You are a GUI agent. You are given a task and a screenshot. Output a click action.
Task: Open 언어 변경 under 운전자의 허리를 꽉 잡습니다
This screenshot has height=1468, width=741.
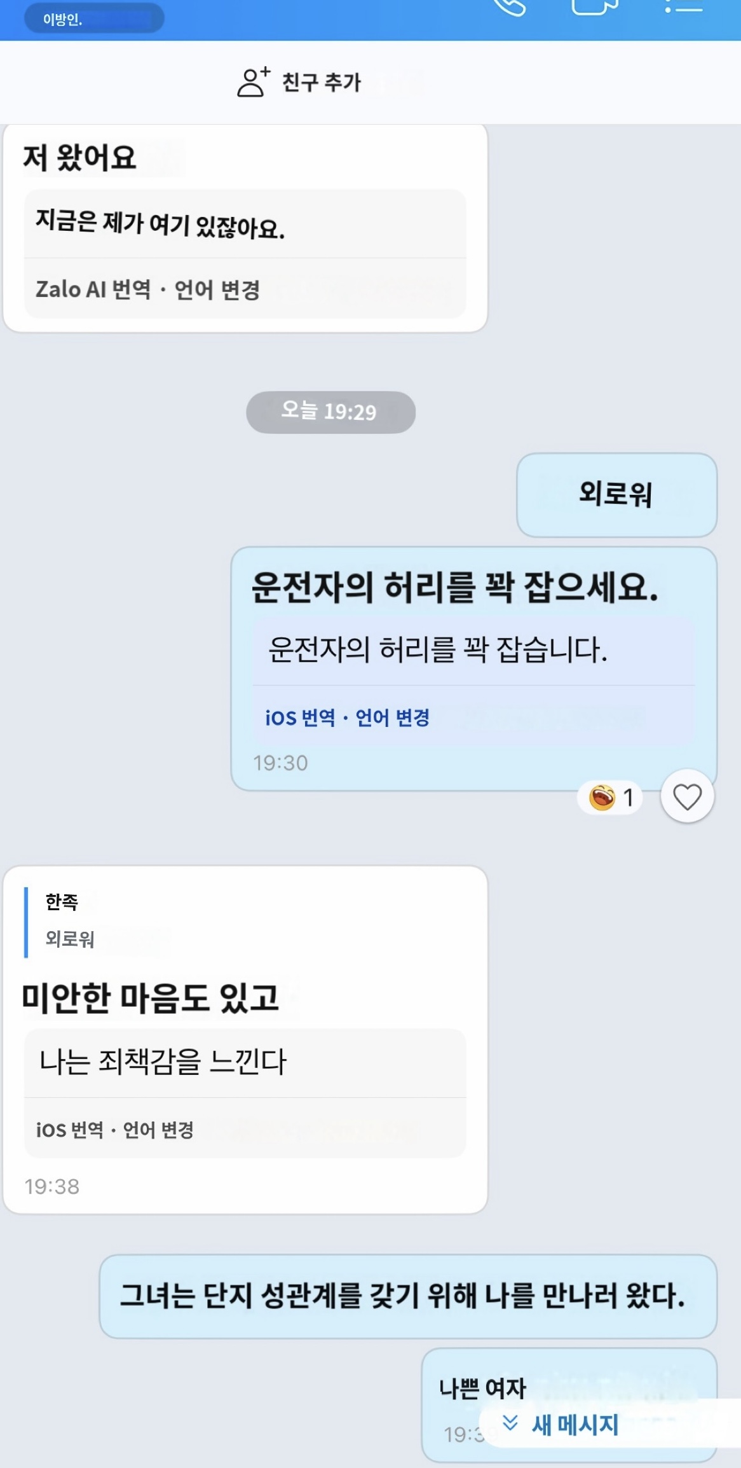tap(392, 718)
